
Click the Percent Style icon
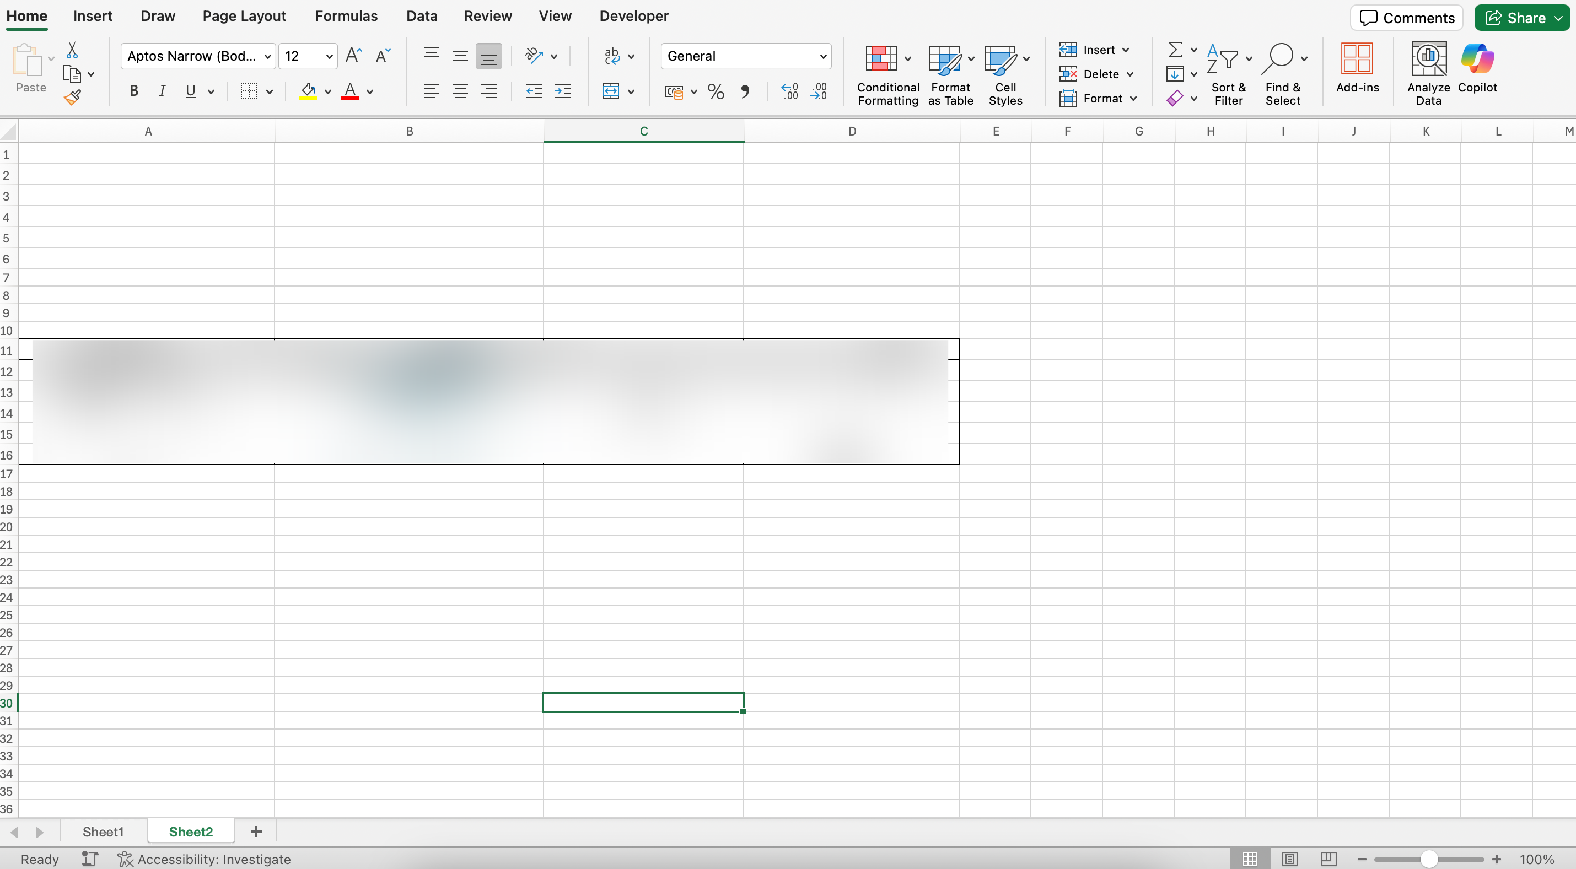click(x=715, y=91)
